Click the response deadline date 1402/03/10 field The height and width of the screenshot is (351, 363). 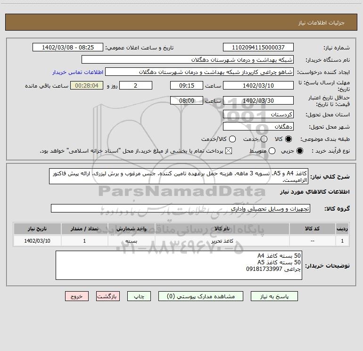pos(258,86)
